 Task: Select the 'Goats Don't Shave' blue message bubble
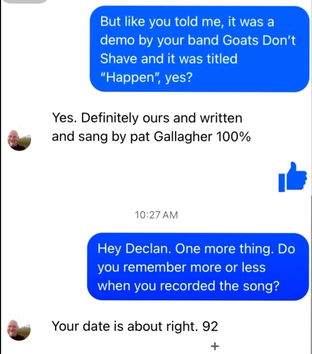199,49
